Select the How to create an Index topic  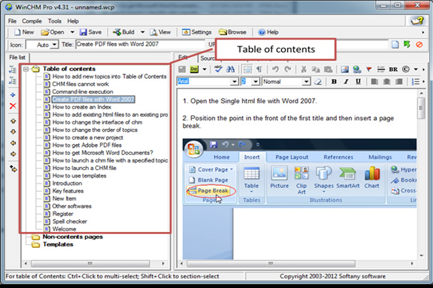(82, 107)
